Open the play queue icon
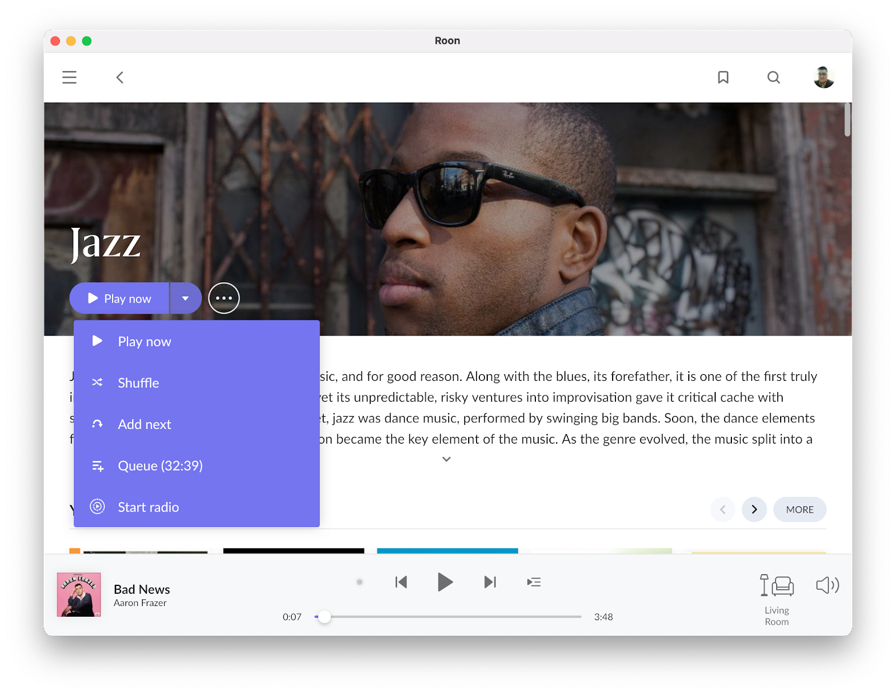 pos(534,582)
